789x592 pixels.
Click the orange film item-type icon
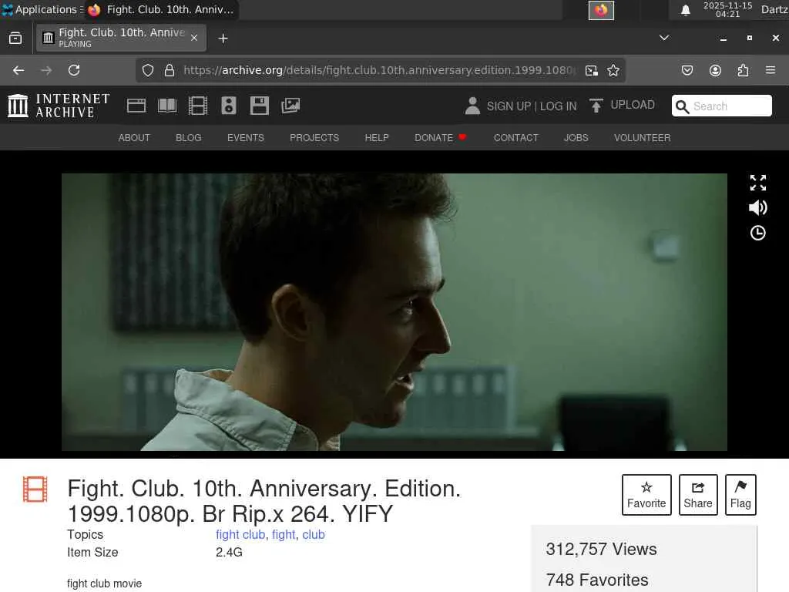(x=35, y=489)
